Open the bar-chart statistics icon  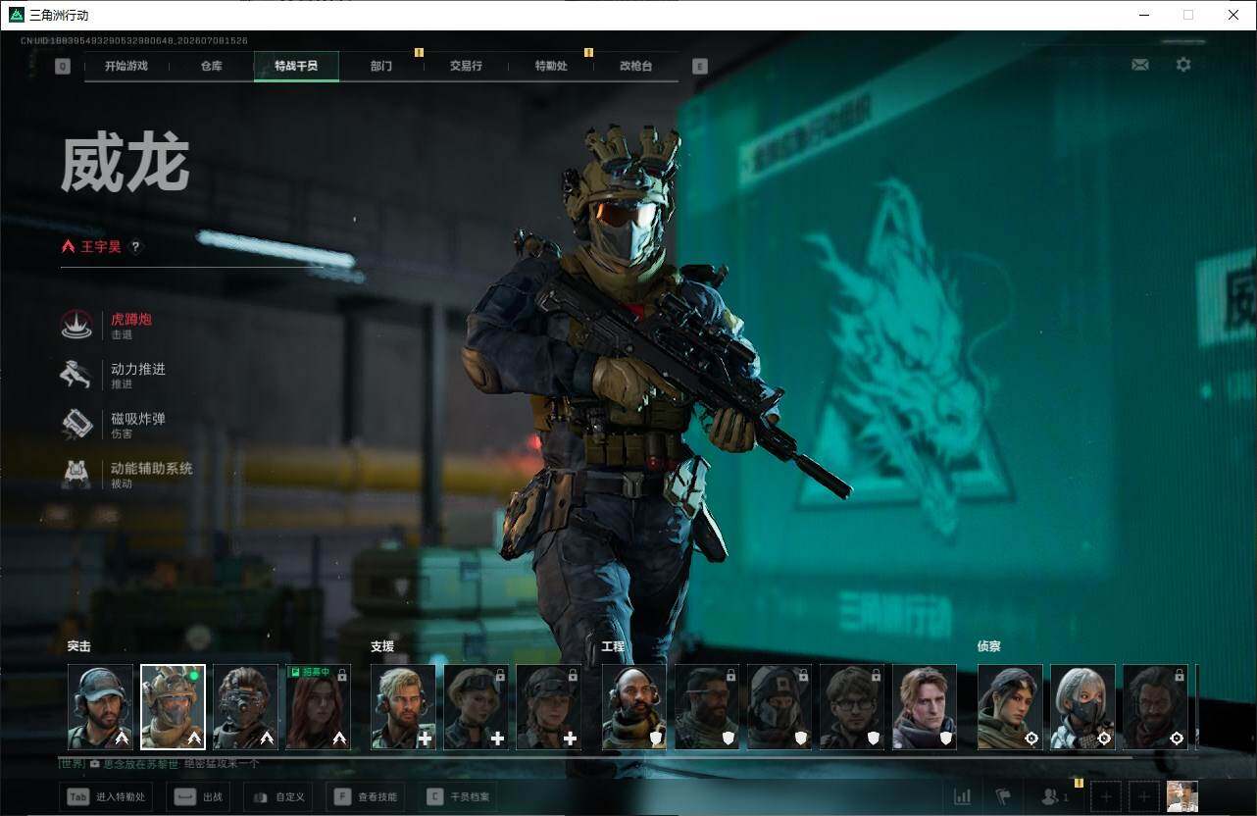click(963, 796)
